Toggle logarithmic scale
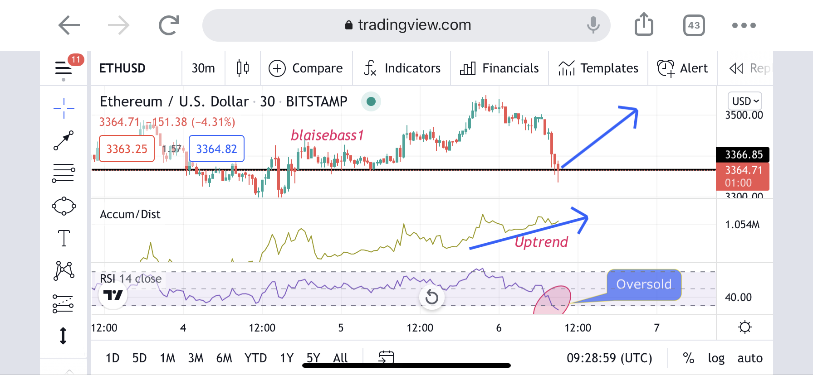The height and width of the screenshot is (375, 813). click(x=716, y=358)
